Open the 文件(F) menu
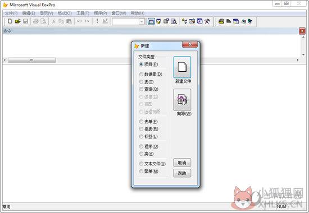Screen dimensions: 309x213 [x=11, y=13]
